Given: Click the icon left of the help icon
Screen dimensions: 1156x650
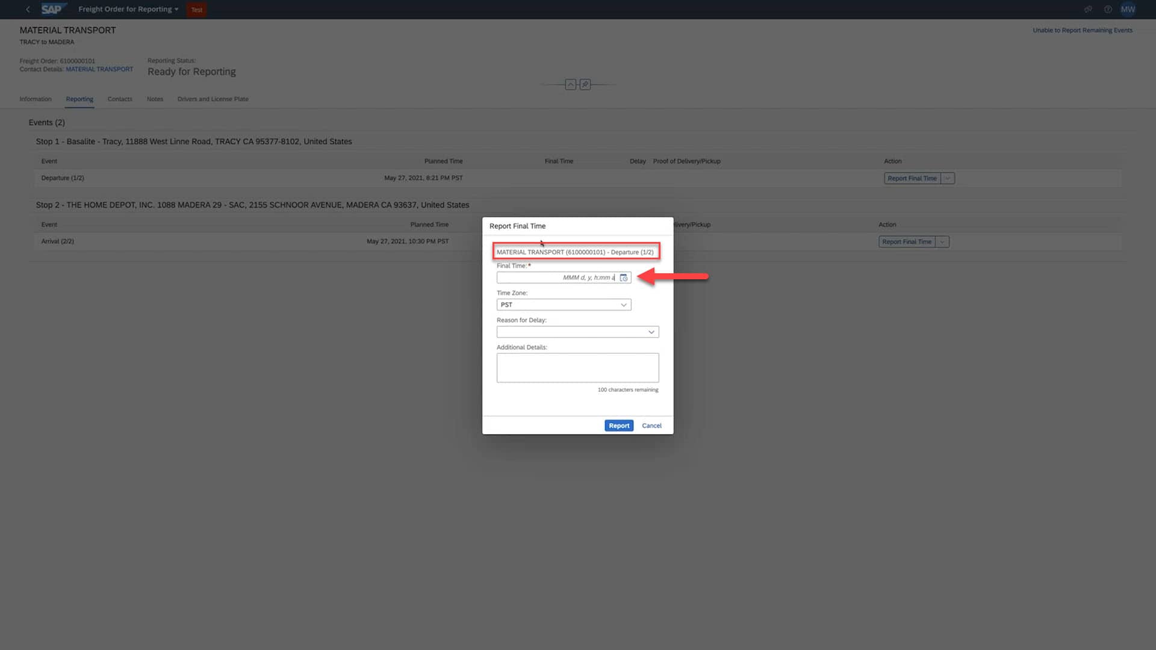Looking at the screenshot, I should (1088, 9).
